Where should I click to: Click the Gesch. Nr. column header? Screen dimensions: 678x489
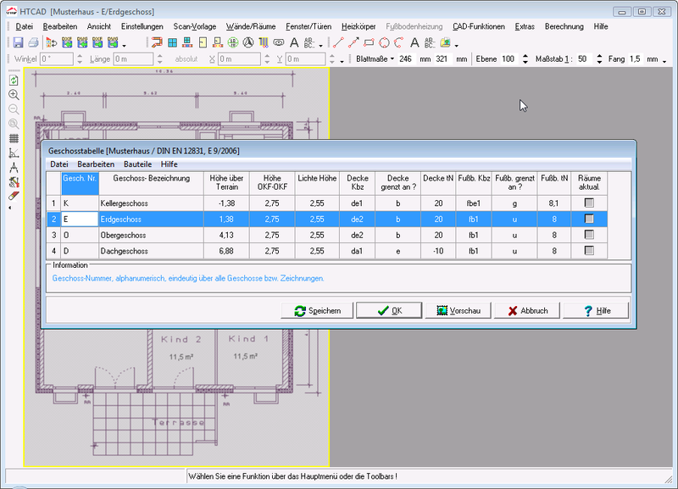[x=80, y=183]
